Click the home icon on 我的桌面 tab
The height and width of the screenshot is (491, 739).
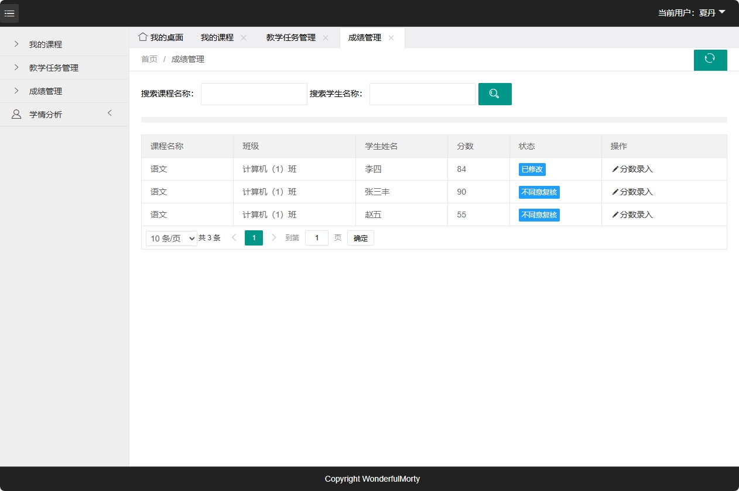[142, 36]
